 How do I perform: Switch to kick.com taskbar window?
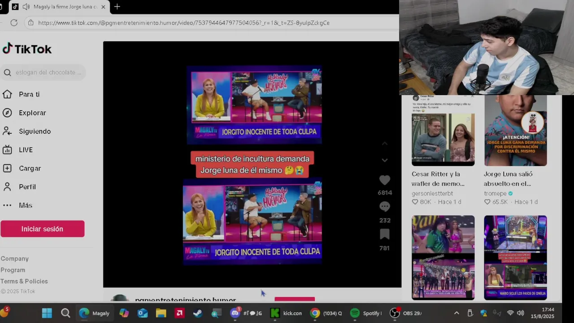point(286,313)
